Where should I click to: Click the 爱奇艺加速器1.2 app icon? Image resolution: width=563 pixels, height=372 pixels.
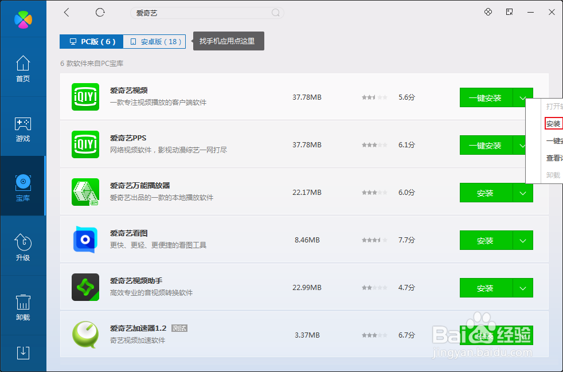pos(85,335)
